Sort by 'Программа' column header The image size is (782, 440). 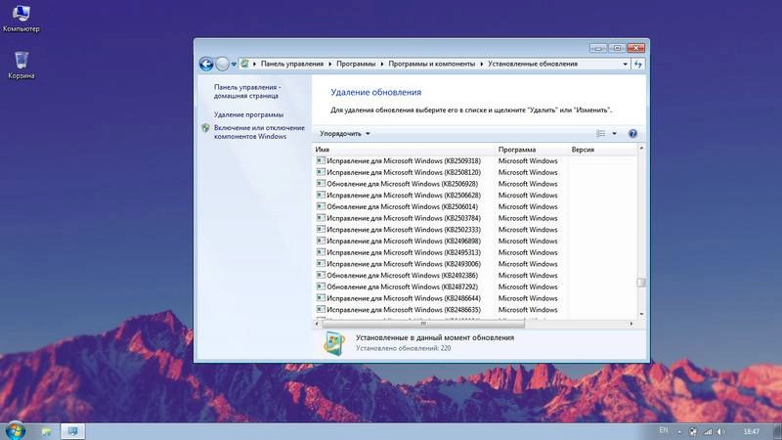tap(532, 150)
